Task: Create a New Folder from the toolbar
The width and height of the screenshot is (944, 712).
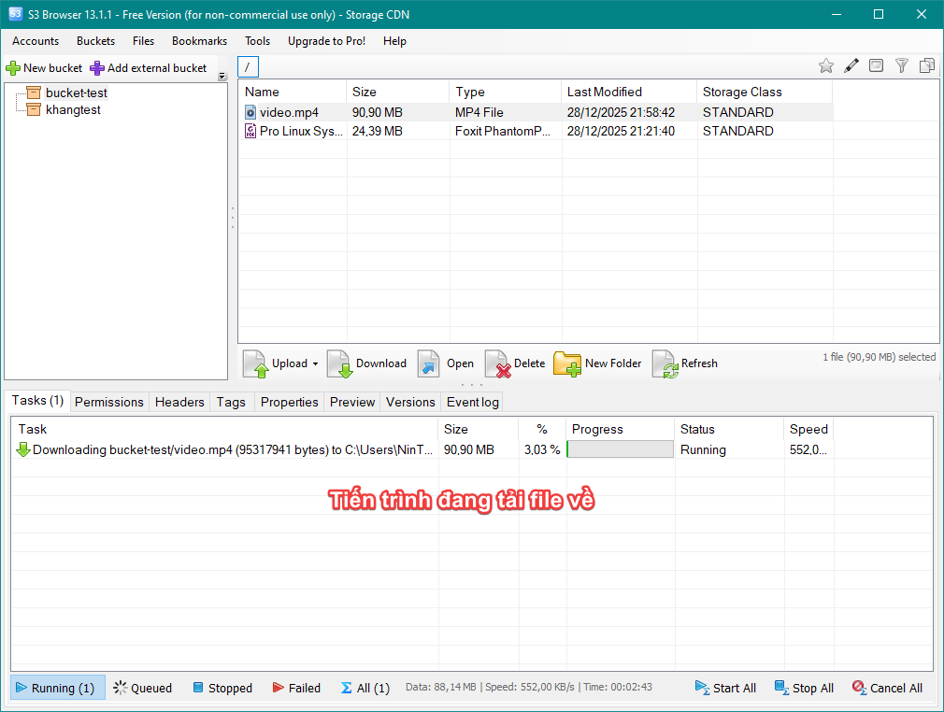Action: point(567,363)
